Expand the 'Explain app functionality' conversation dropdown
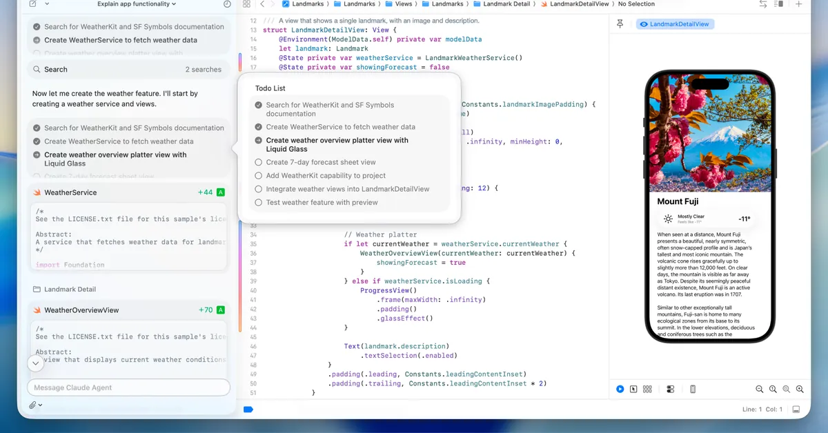This screenshot has height=433, width=828. click(x=137, y=4)
